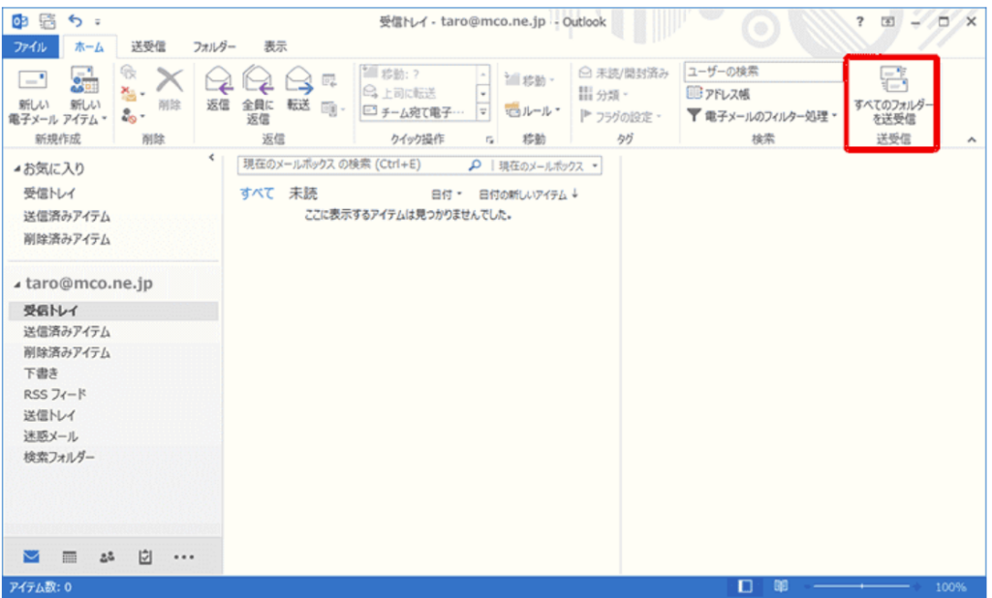Minimize the folder pane with arrow
The width and height of the screenshot is (992, 598).
click(211, 158)
